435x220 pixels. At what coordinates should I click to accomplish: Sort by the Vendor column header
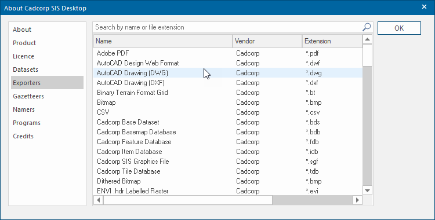[x=267, y=41]
